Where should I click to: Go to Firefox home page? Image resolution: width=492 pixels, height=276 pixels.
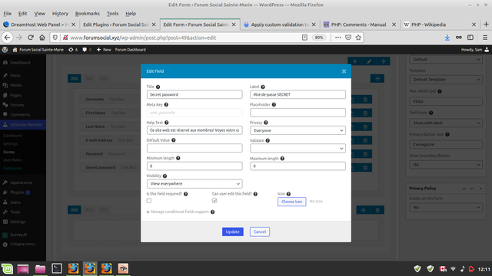42,38
